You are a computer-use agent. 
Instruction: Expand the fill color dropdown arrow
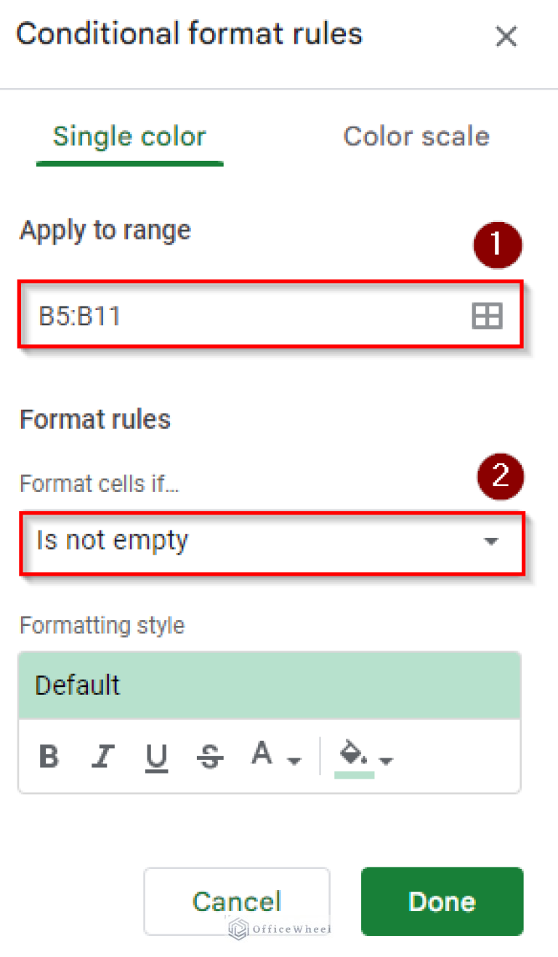[387, 761]
